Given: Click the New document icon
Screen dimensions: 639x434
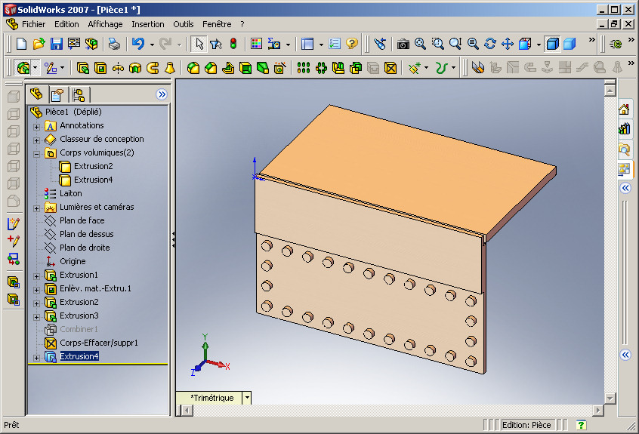Looking at the screenshot, I should pyautogui.click(x=21, y=44).
